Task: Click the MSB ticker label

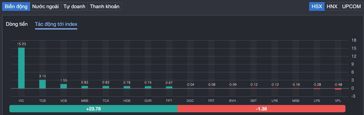Action: click(x=295, y=100)
